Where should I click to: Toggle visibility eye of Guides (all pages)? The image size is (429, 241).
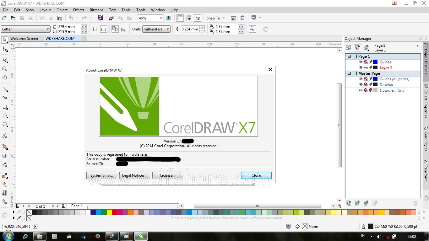(x=361, y=79)
